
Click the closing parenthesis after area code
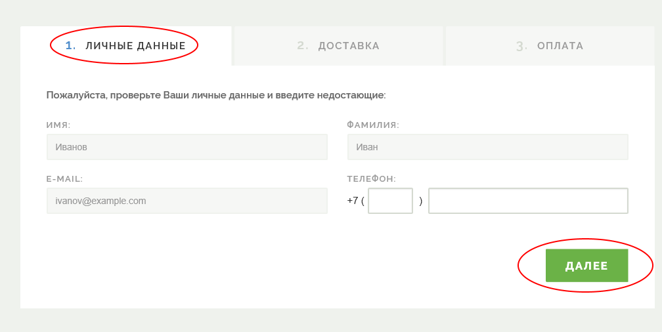420,201
